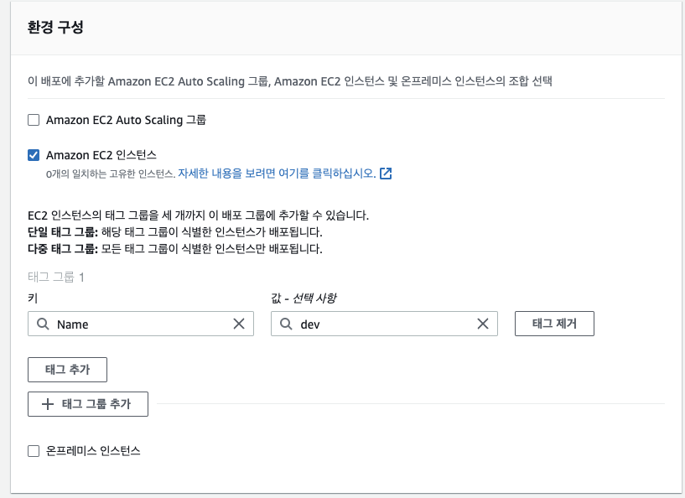The image size is (685, 498).
Task: Click the Amazon EC2 인스턴스 label text
Action: coord(101,155)
